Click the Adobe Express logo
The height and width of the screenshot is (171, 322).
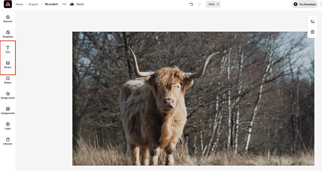[x=8, y=4]
